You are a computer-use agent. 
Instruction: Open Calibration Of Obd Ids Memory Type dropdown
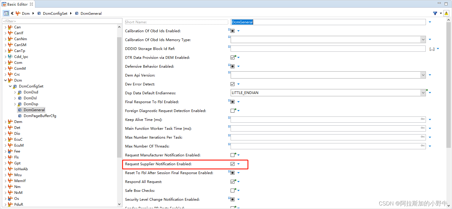pyautogui.click(x=423, y=40)
